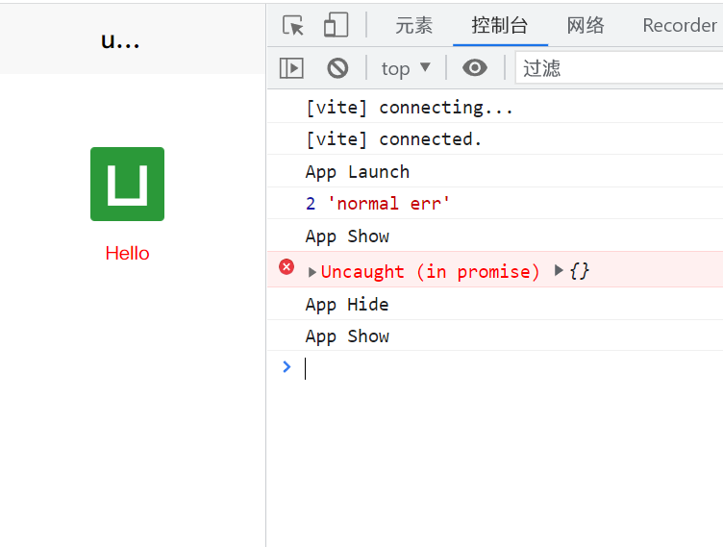Open the Recorder tab
723x547 pixels.
tap(680, 25)
